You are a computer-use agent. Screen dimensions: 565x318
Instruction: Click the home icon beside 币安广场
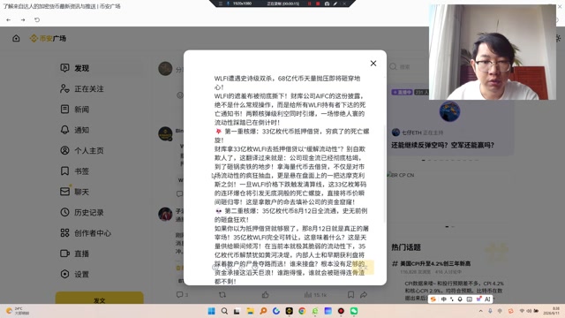coord(16,38)
